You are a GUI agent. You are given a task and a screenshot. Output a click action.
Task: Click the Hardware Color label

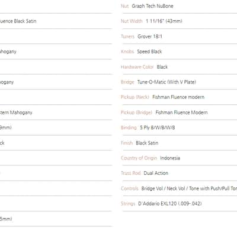point(137,67)
